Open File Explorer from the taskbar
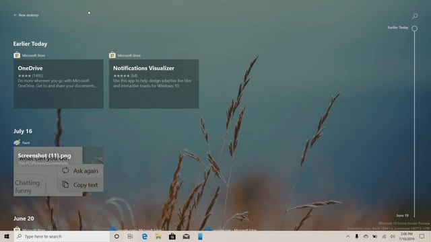 coord(158,236)
